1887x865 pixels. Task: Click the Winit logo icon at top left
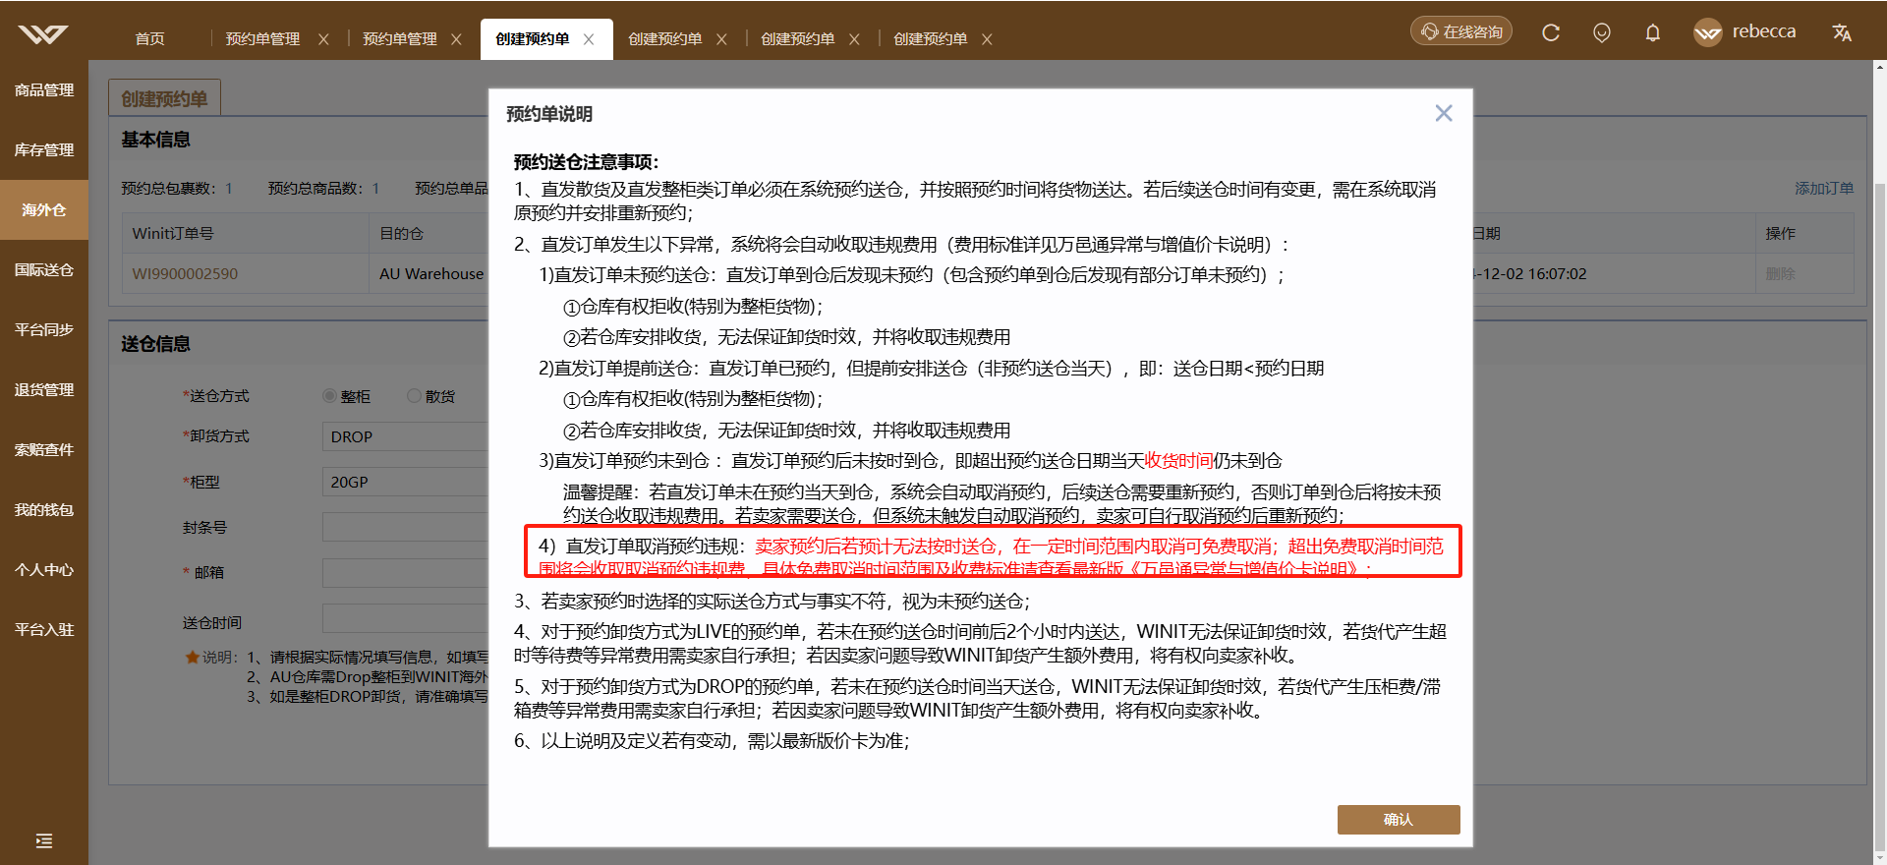pyautogui.click(x=43, y=35)
